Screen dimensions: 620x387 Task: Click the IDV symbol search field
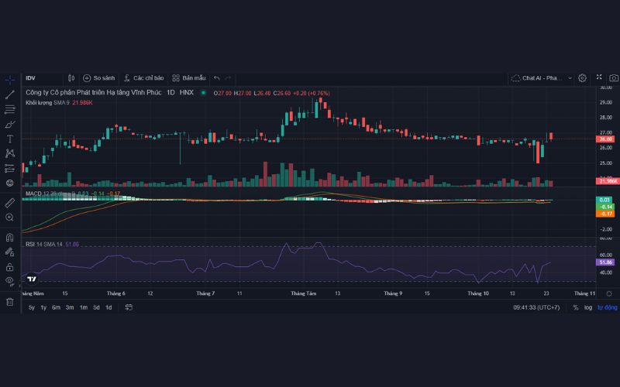coord(40,78)
